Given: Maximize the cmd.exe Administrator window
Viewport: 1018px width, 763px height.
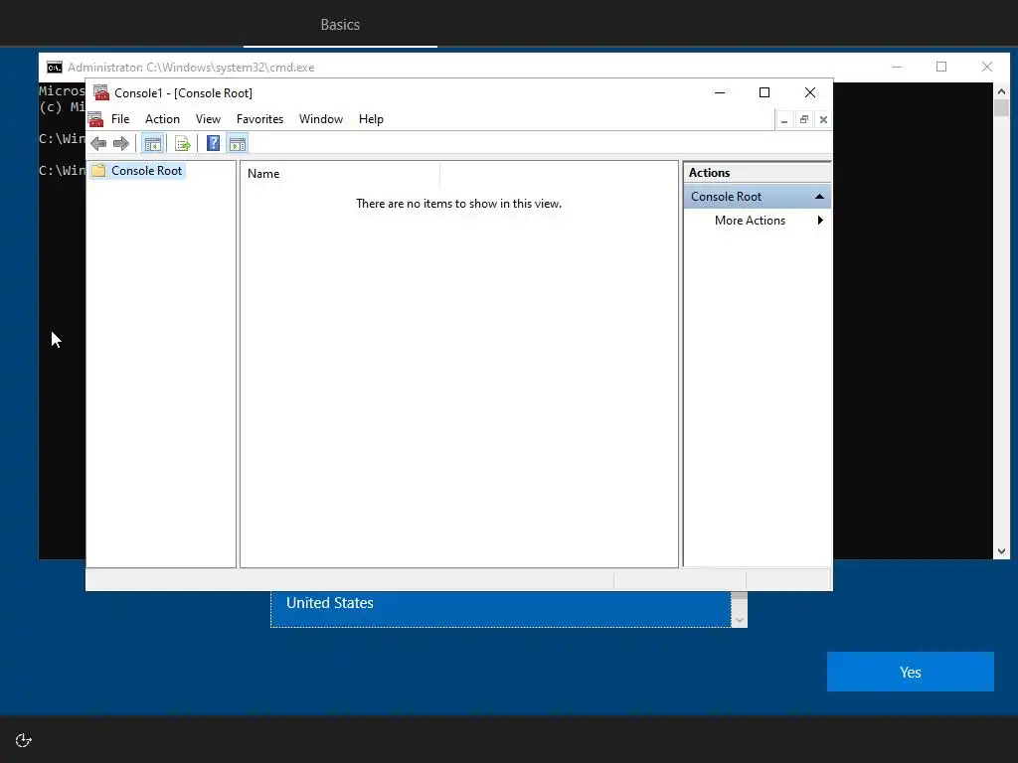Looking at the screenshot, I should [941, 67].
